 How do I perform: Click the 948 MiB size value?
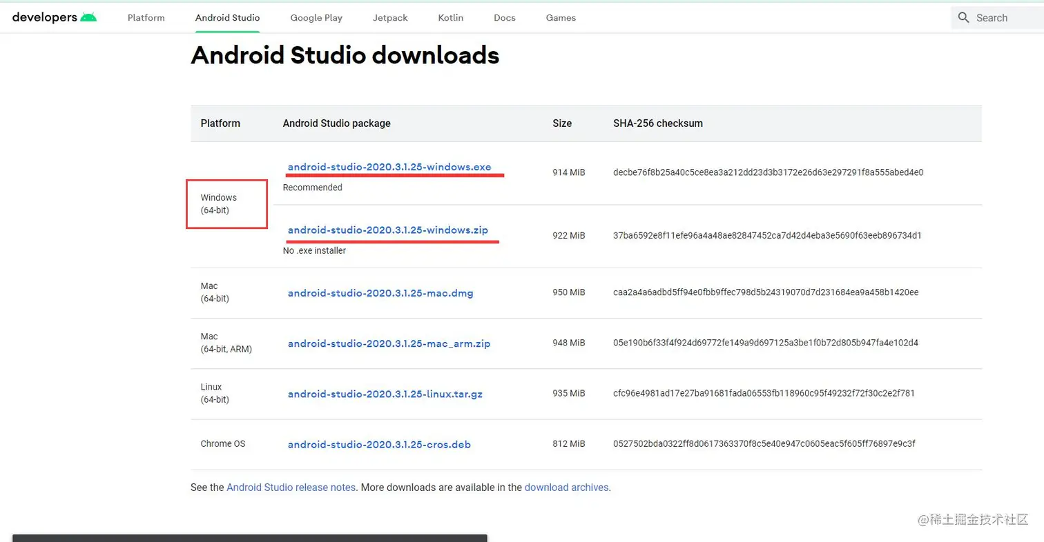tap(569, 343)
